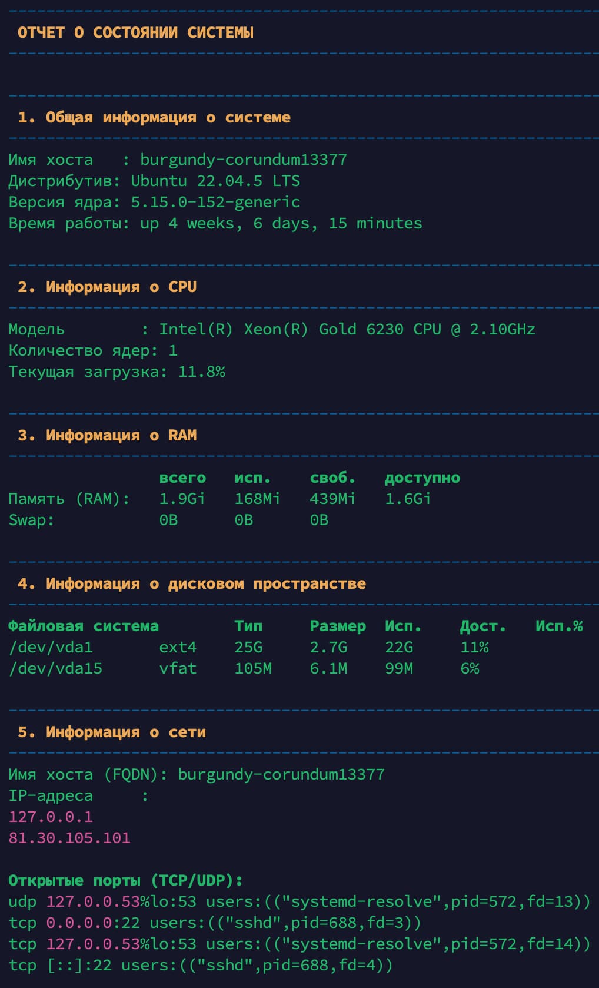Click the Открытые порты (TCP/UDP) label
The height and width of the screenshot is (988, 599).
click(125, 880)
